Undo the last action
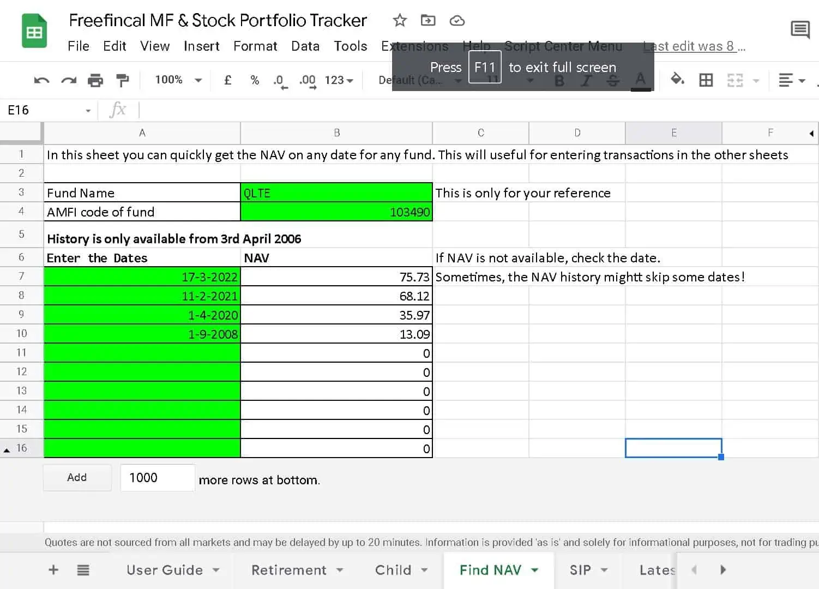 coord(41,81)
